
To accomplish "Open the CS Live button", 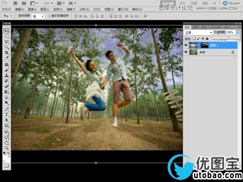I will [x=231, y=3].
